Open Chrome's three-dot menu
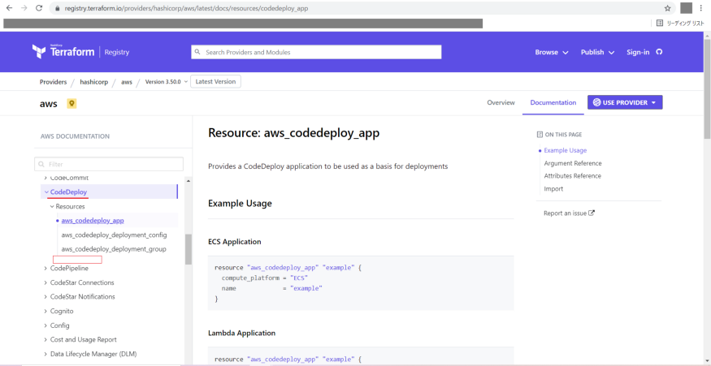The width and height of the screenshot is (711, 366). [701, 8]
